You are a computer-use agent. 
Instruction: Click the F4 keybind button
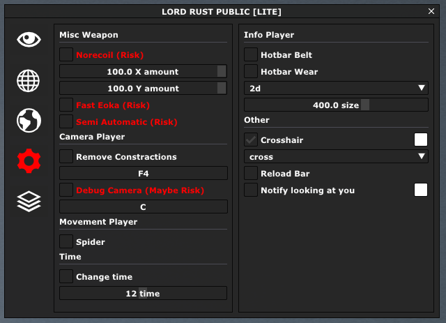pyautogui.click(x=143, y=173)
